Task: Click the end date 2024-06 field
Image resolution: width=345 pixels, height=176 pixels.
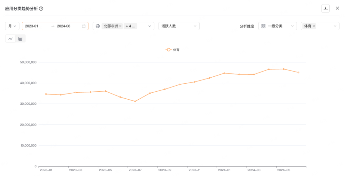Action: [x=64, y=26]
